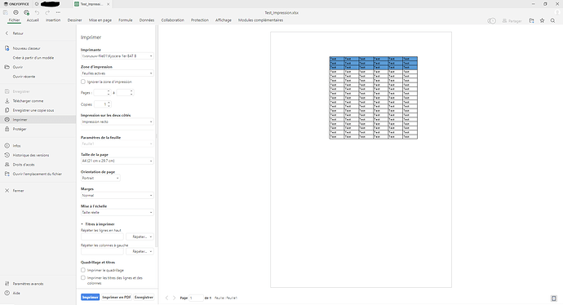Screen dimensions: 563x305
Task: Click the Protéger lock icon
Action: tap(7, 129)
